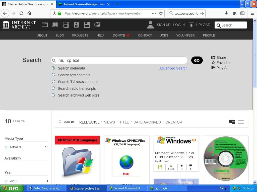This screenshot has height=192, width=257.
Task: Click LOG IN link
Action: tap(179, 25)
